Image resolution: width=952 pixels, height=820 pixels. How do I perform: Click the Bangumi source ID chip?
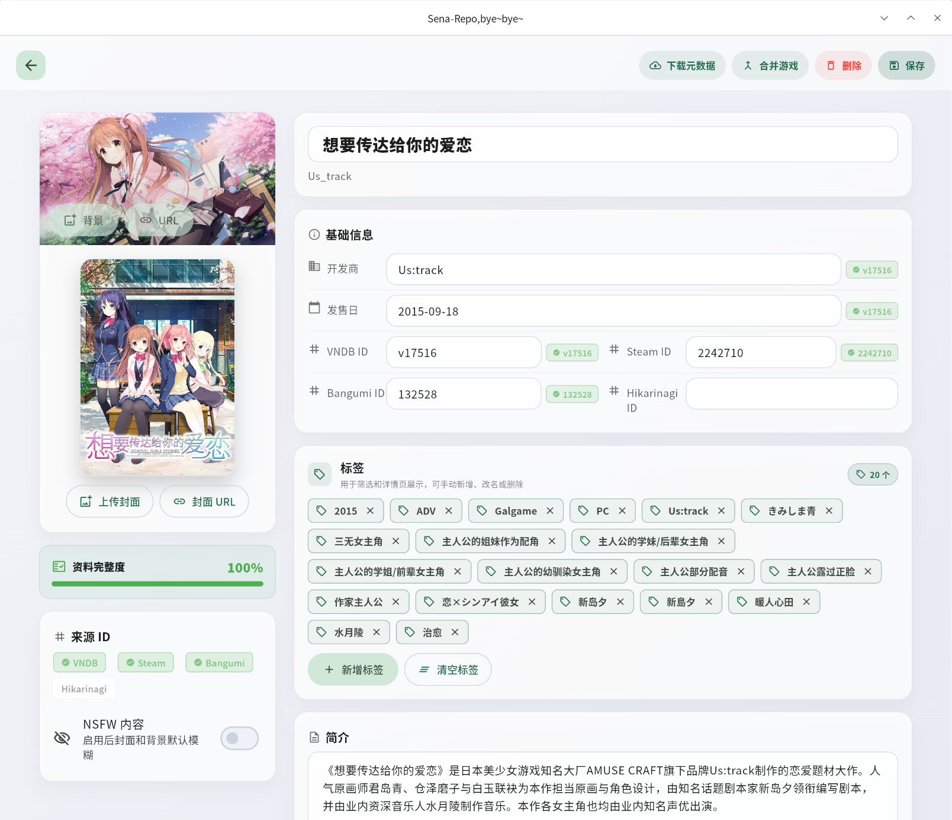pyautogui.click(x=219, y=663)
